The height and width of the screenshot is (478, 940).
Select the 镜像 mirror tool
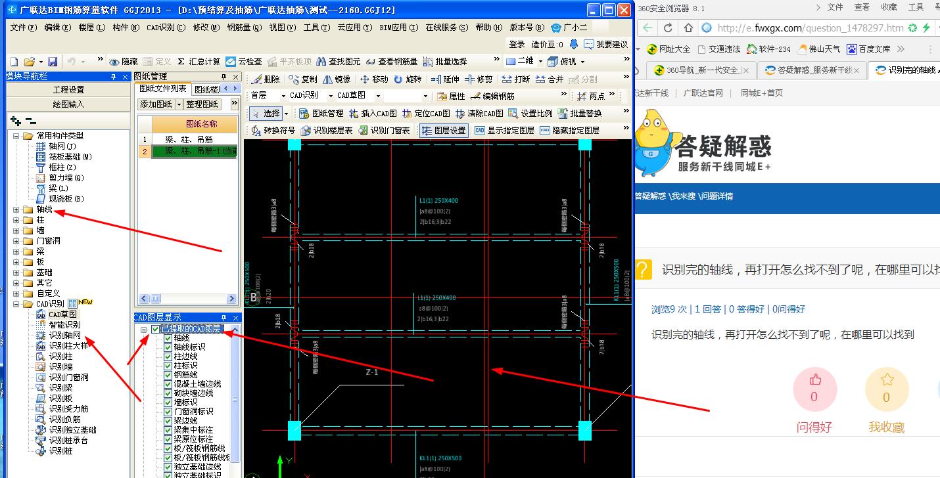(x=336, y=79)
